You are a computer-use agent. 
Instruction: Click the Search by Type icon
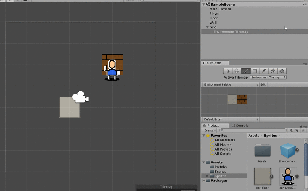point(291,130)
